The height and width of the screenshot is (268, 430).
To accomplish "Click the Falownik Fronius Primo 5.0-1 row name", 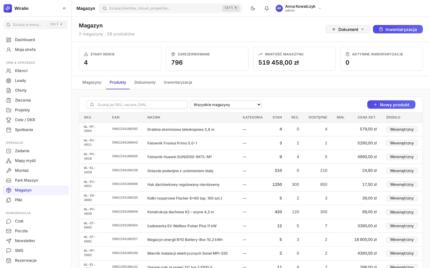I will 172,143.
